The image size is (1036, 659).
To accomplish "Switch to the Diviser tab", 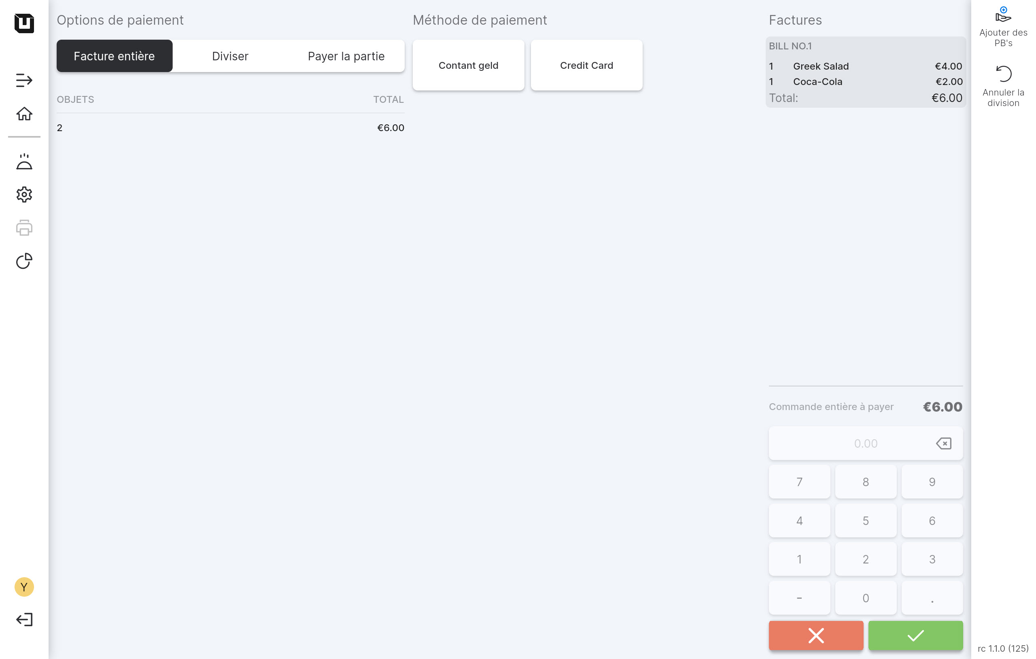I will pyautogui.click(x=230, y=56).
